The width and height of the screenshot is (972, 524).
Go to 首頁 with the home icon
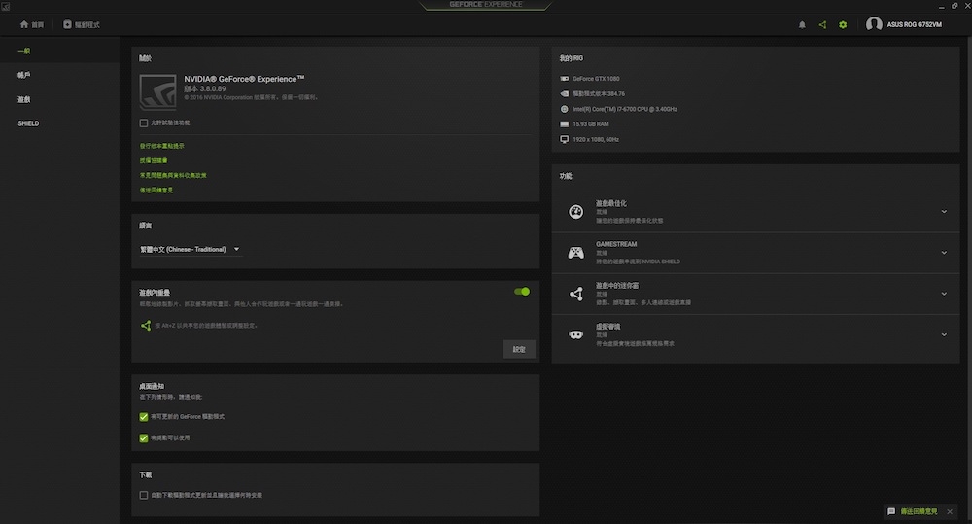tap(31, 24)
